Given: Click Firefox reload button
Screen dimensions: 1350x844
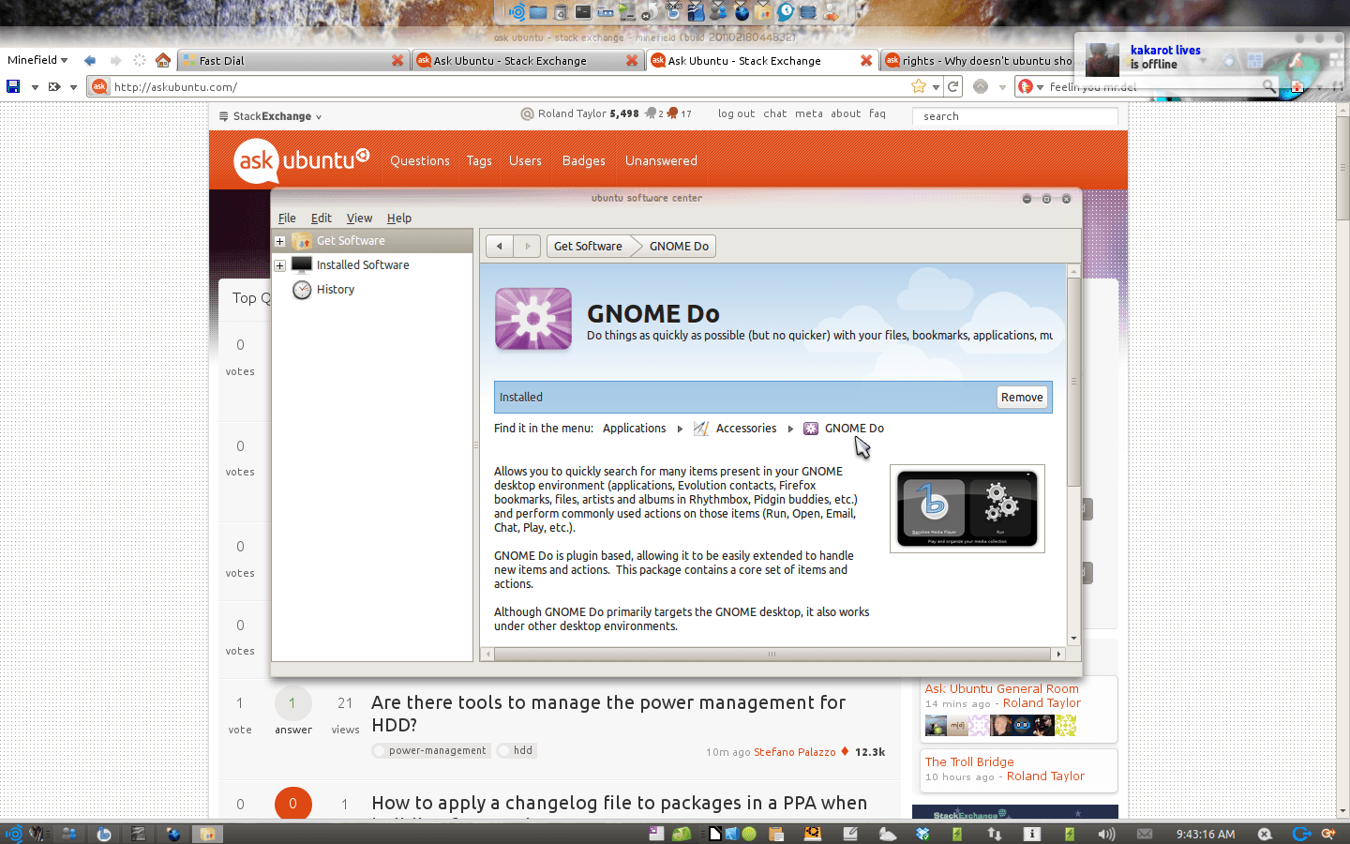Looking at the screenshot, I should pos(953,86).
